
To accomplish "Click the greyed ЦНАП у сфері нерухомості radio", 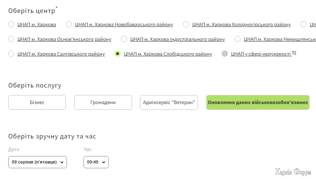I will click(x=225, y=54).
